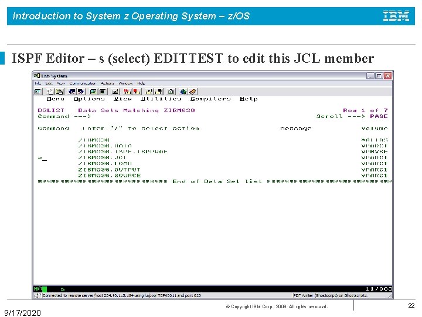422x317 pixels.
Task: Click the Clipboard viewer toolbar icon
Action: (x=171, y=92)
